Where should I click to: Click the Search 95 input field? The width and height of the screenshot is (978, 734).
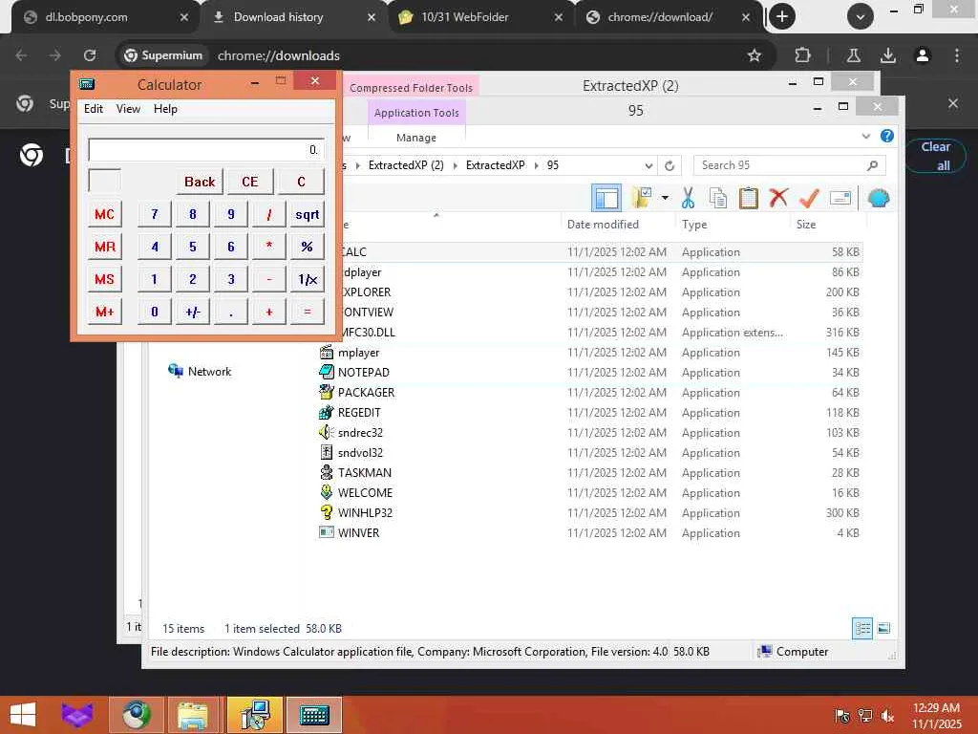click(789, 165)
